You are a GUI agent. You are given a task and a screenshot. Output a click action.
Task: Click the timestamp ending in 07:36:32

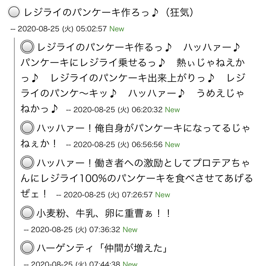[75, 230]
